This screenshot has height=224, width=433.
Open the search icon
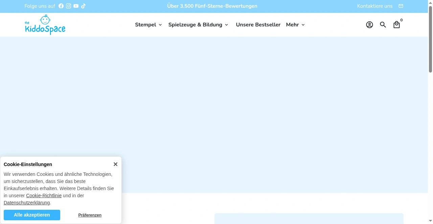[x=383, y=24]
